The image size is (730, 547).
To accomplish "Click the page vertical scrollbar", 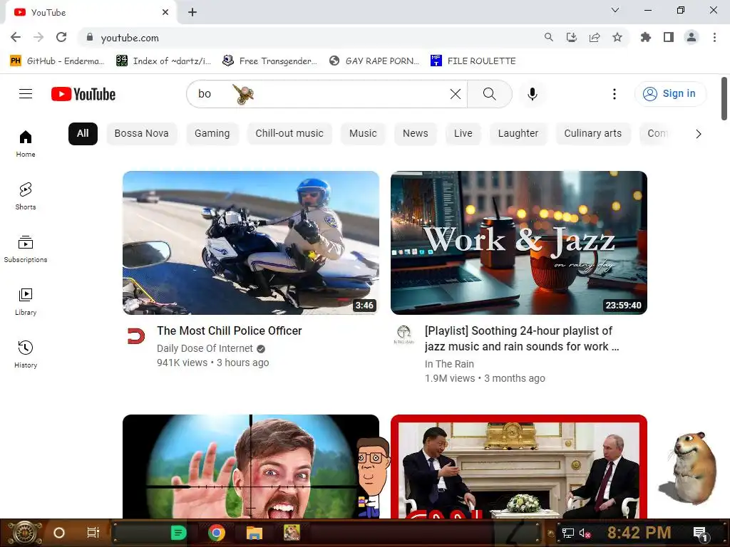I will [724, 98].
